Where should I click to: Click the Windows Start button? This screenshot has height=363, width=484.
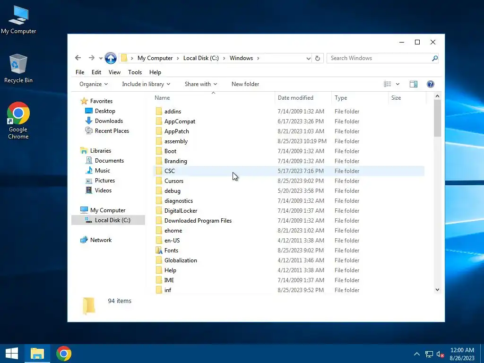click(12, 354)
